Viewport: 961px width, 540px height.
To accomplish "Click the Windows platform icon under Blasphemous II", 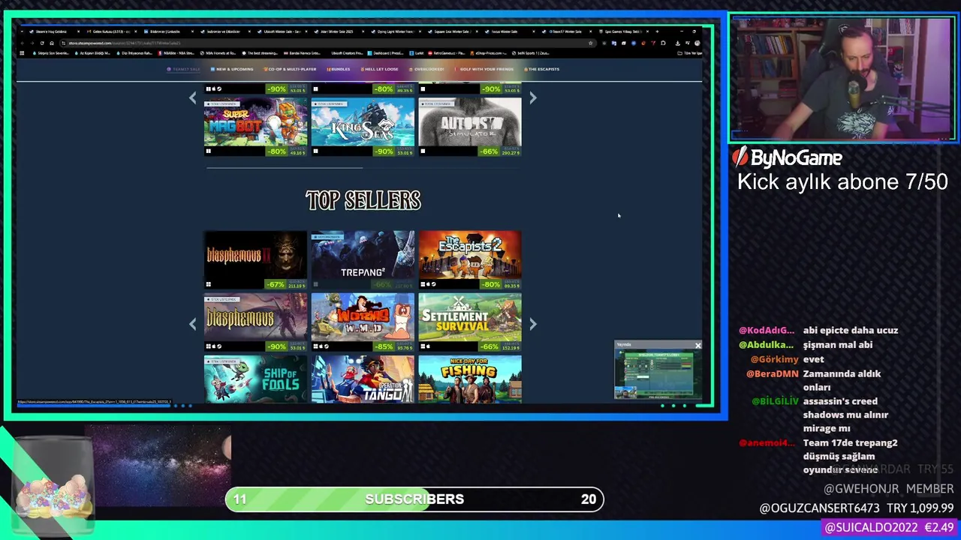I will click(x=208, y=284).
